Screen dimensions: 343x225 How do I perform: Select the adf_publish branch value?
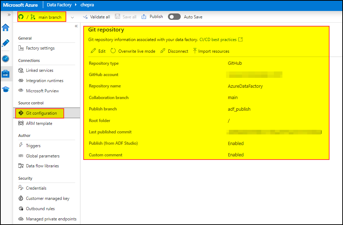click(239, 109)
